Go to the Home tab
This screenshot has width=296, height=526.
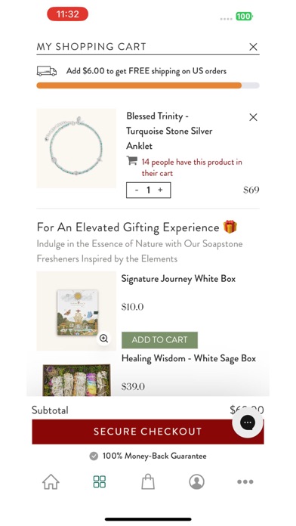click(x=51, y=481)
